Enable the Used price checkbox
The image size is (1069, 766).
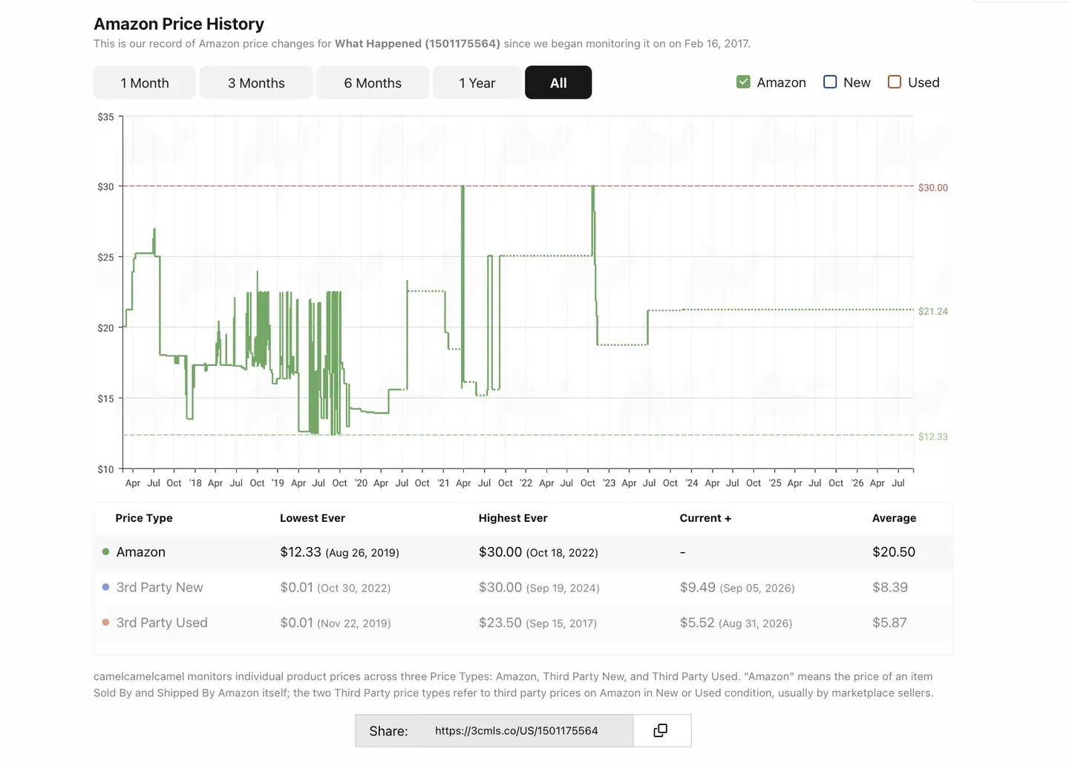[x=895, y=82]
